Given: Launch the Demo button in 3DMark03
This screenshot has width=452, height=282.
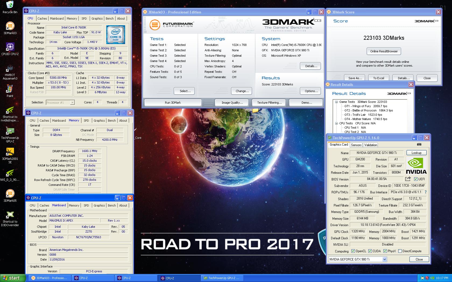Looking at the screenshot, I should (x=306, y=103).
